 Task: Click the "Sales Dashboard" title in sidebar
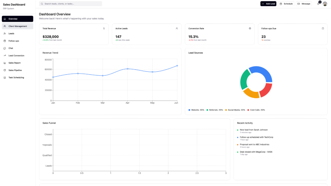pyautogui.click(x=14, y=4)
